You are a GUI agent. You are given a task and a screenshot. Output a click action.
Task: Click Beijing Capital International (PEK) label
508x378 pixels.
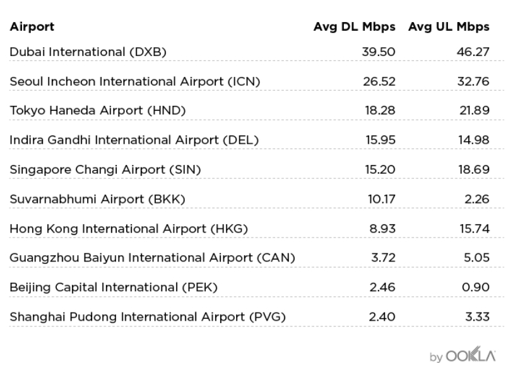[114, 287]
